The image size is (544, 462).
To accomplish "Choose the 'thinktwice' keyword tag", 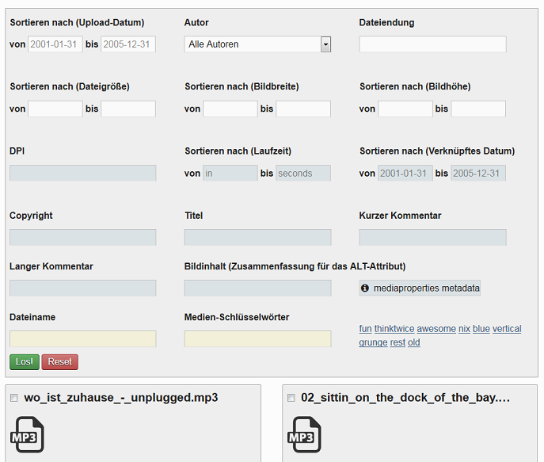I will [394, 329].
